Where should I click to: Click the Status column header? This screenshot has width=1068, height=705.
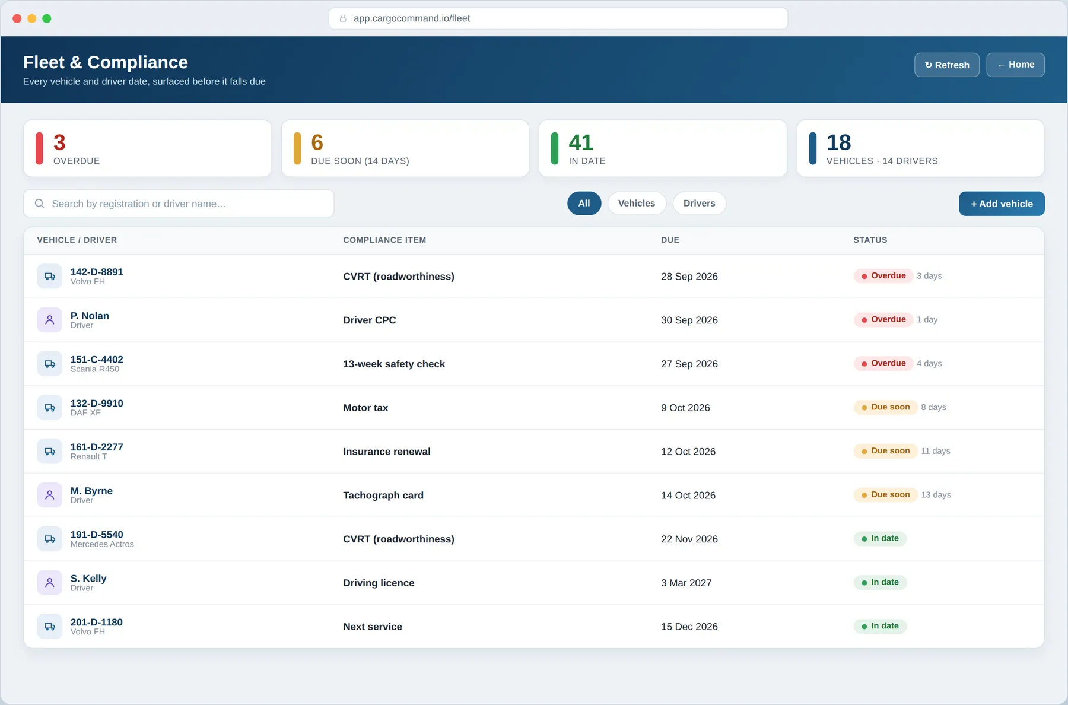[870, 240]
